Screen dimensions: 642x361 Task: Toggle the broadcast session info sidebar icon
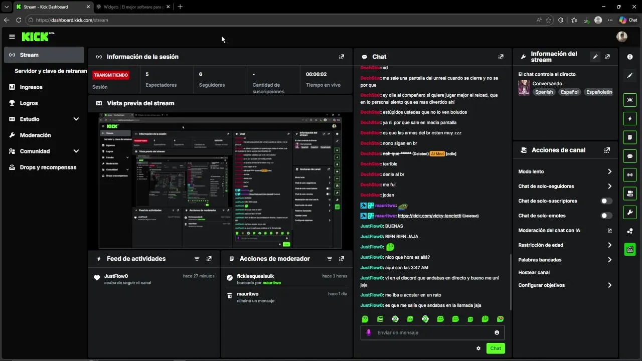630,174
